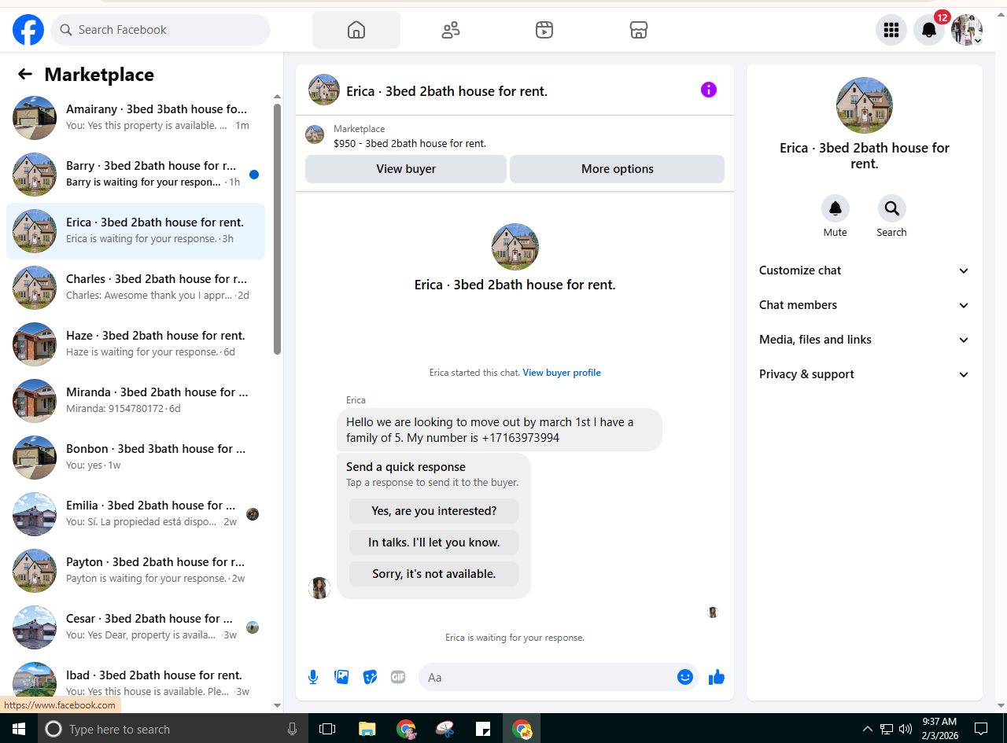Click the back arrow beside Marketplace

click(x=25, y=74)
